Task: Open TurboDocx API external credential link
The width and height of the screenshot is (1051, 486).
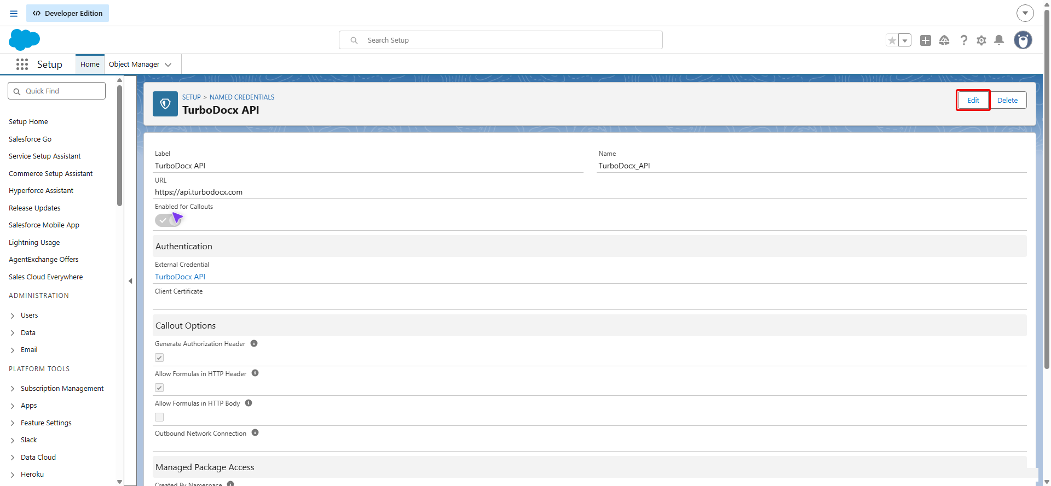Action: coord(180,277)
